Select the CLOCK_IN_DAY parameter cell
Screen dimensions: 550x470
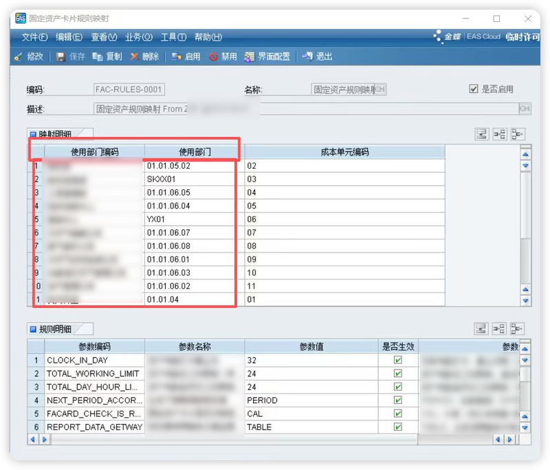coord(94,360)
